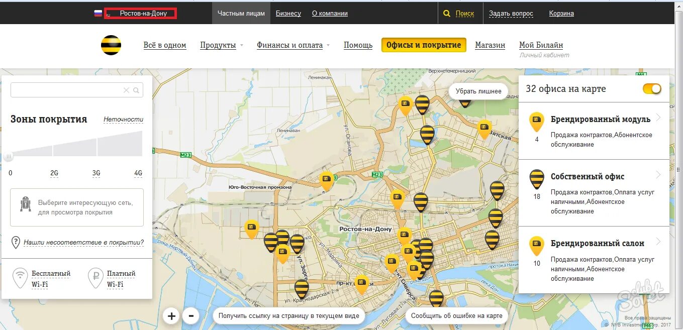The image size is (683, 330).
Task: Click the free Wi-Fi pin icon
Action: pos(20,278)
